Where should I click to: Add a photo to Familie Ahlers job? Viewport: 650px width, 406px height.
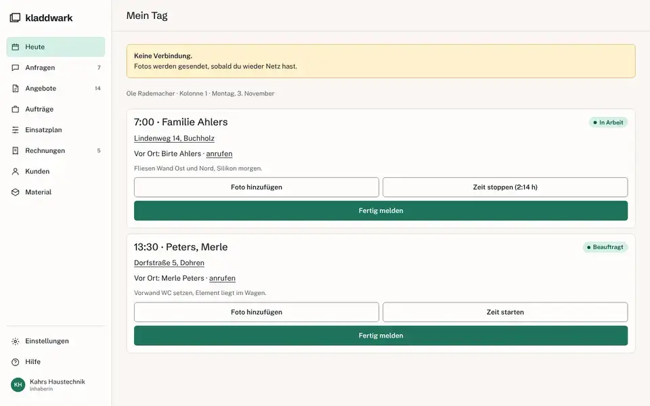[256, 187]
